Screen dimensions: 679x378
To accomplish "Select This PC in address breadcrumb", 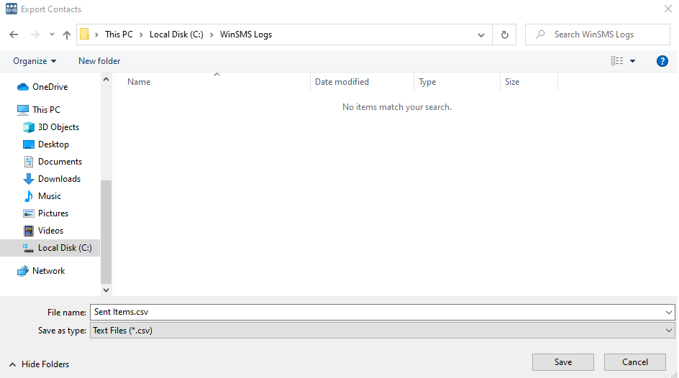I will (x=119, y=34).
